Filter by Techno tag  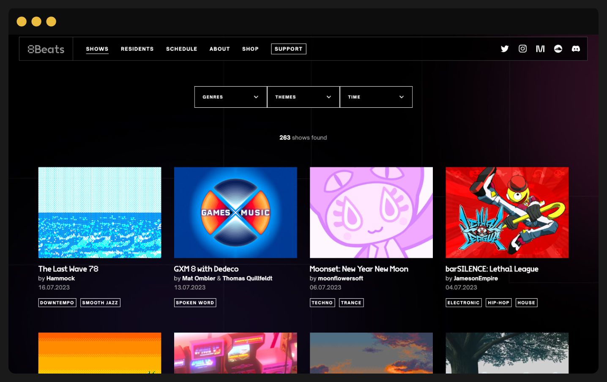pos(322,303)
